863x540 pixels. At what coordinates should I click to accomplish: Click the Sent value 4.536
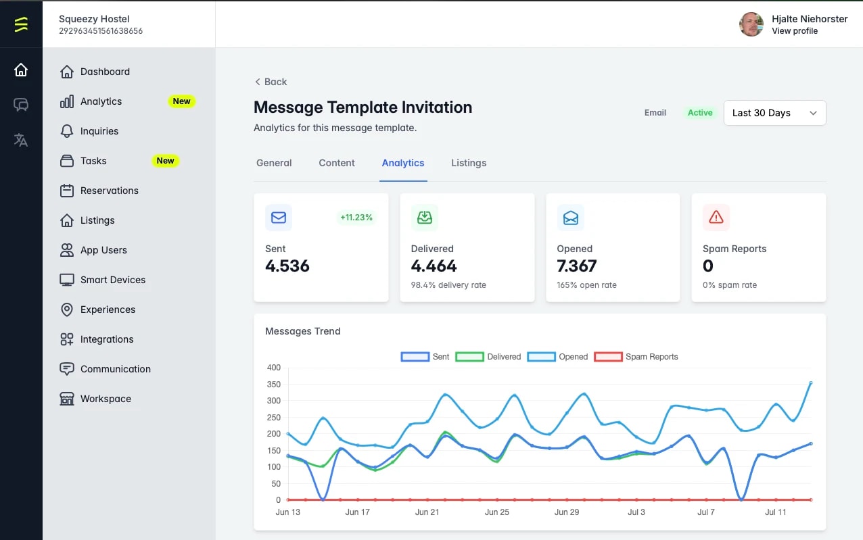tap(287, 266)
